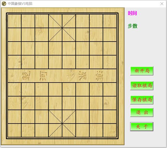Image resolution: width=167 pixels, height=148 pixels.
Task: Click the 中国象棋VS电脑 window title
Action: click(x=20, y=4)
